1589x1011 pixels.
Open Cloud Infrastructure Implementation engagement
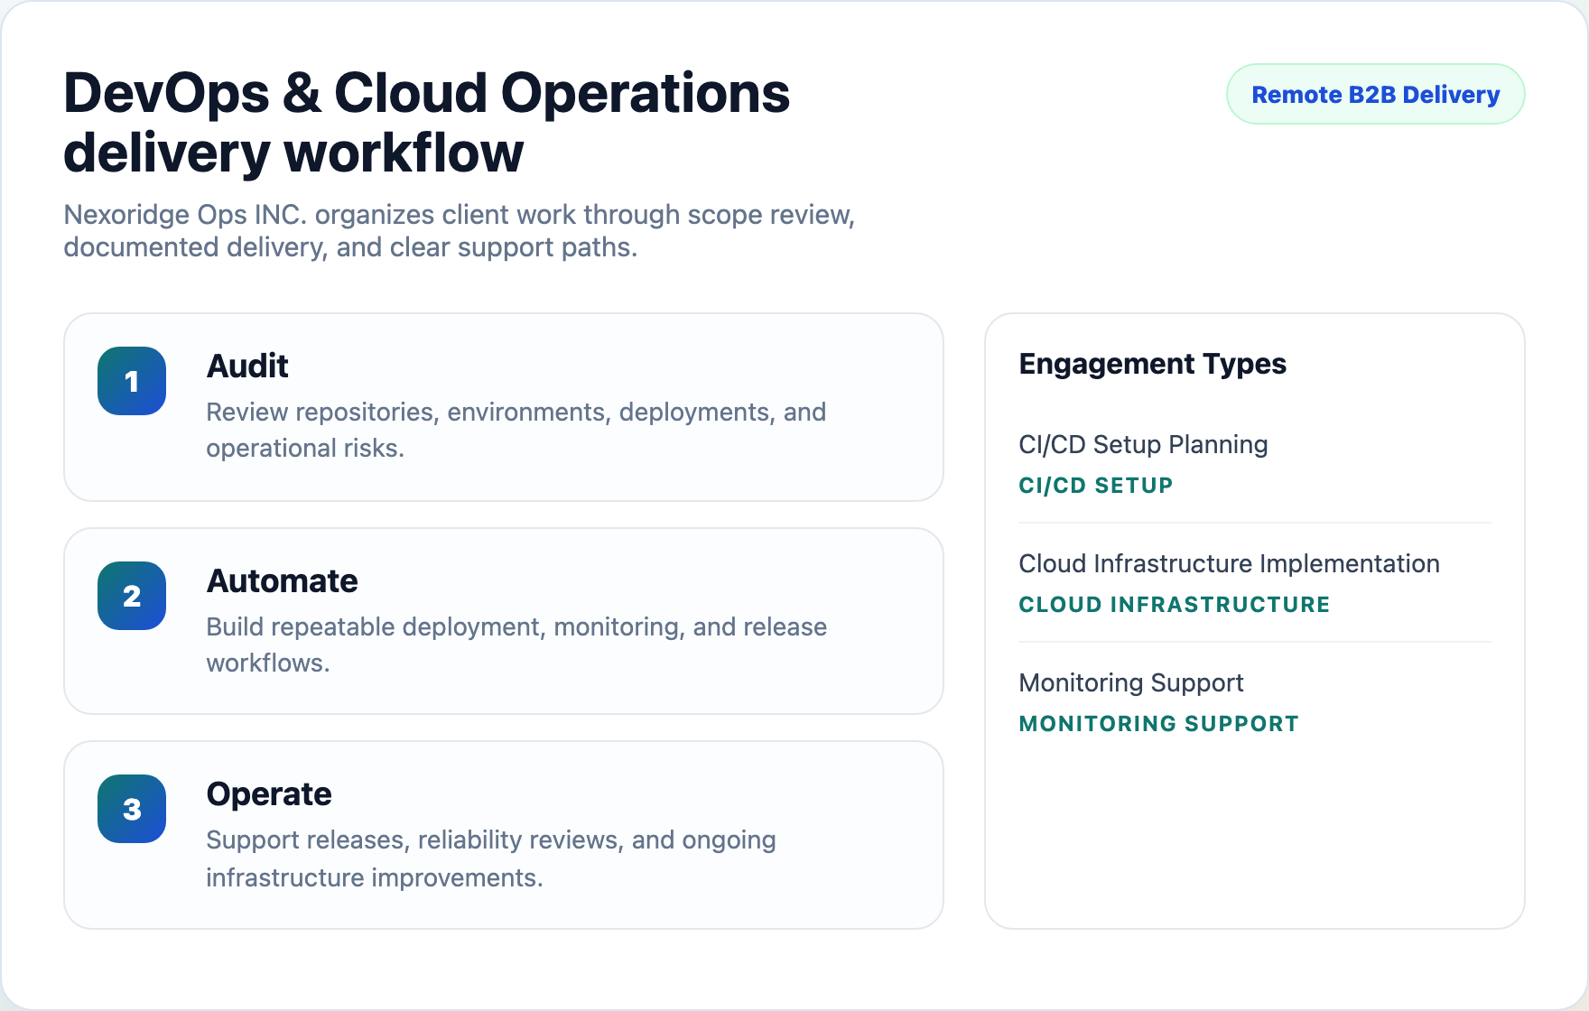click(1229, 563)
